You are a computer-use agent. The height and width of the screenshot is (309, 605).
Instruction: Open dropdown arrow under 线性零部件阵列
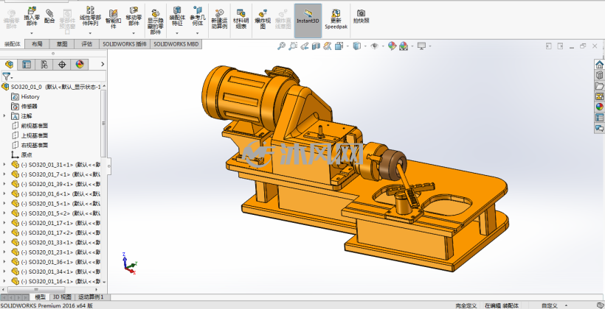(90, 33)
